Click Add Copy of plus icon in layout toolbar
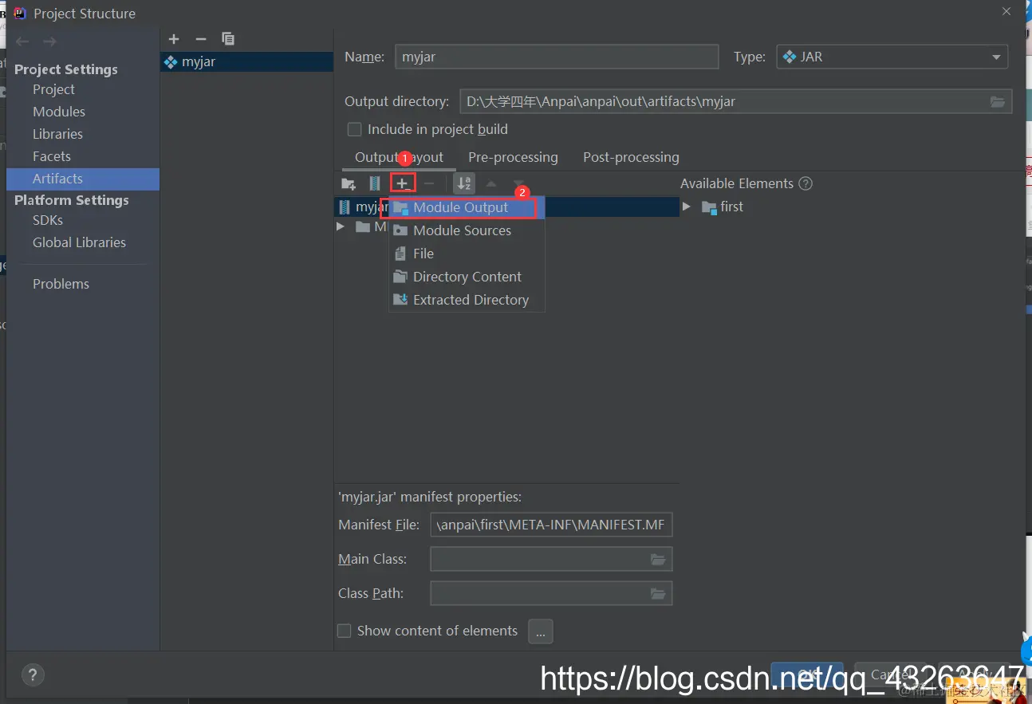 403,184
